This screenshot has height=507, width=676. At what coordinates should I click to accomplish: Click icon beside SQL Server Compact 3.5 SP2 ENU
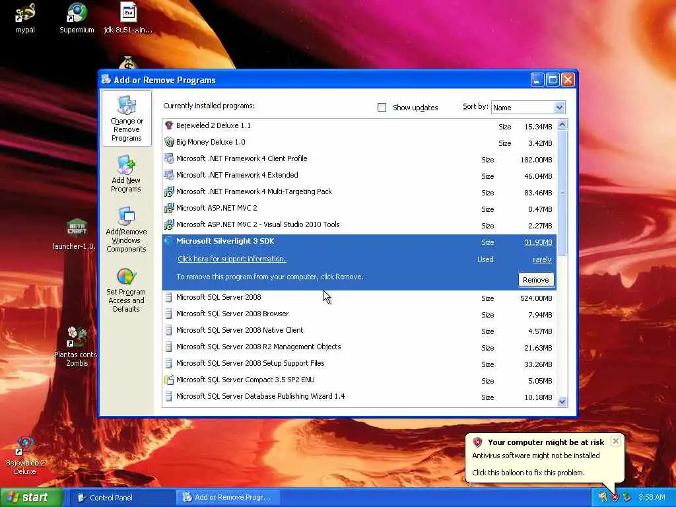tap(169, 380)
